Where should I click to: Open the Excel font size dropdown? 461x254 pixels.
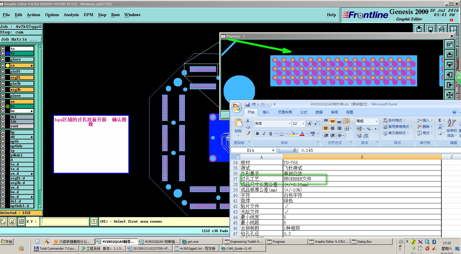click(x=303, y=124)
